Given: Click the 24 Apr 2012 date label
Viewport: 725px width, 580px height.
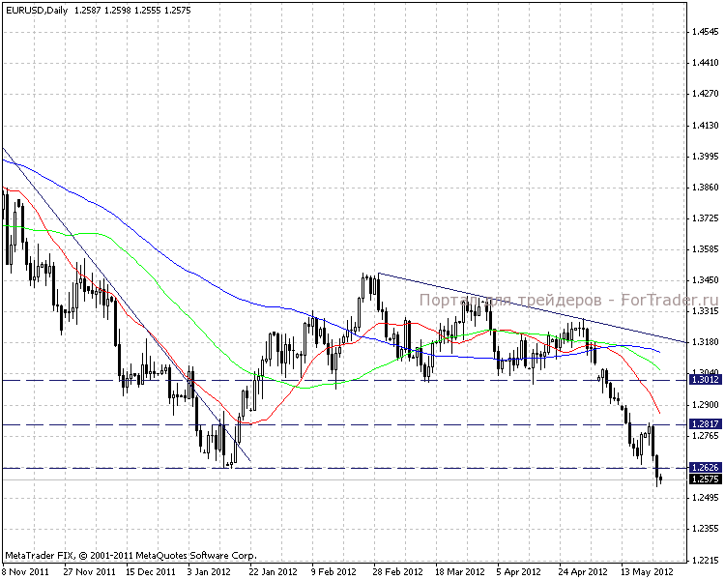Looking at the screenshot, I should point(583,572).
